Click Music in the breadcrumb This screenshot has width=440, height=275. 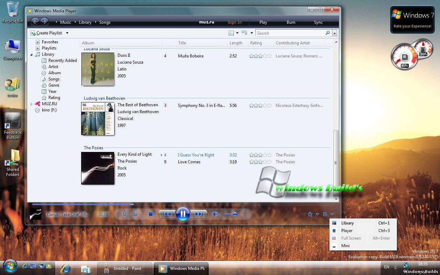click(x=66, y=22)
